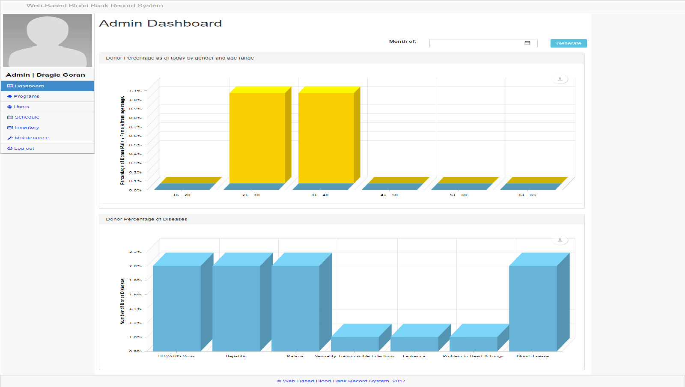Open the Programs menu item
The height and width of the screenshot is (387, 685).
coord(48,96)
